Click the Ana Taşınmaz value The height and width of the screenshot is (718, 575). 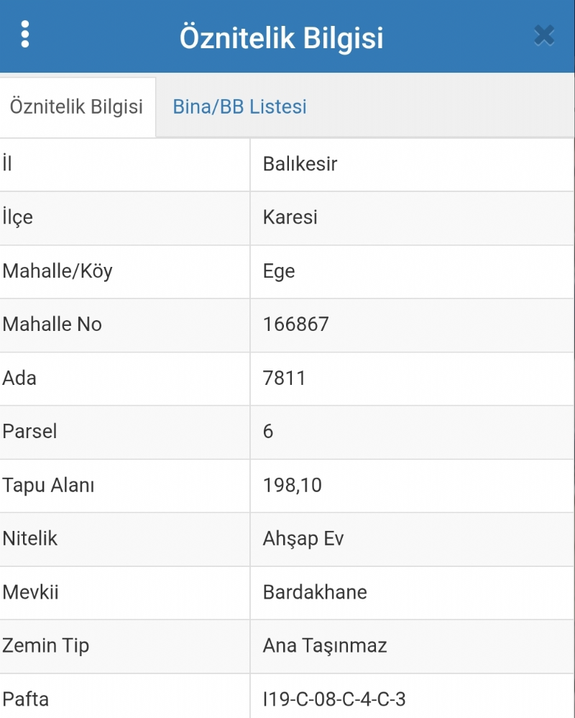point(325,645)
